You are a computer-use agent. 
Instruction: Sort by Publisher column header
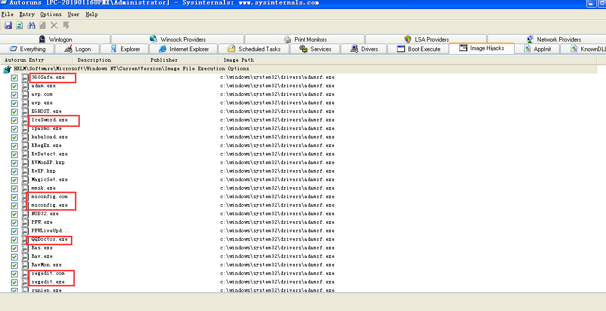pyautogui.click(x=182, y=60)
